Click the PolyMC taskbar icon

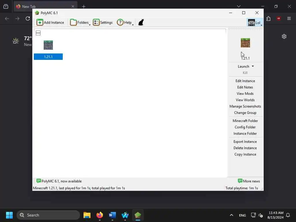tap(138, 215)
